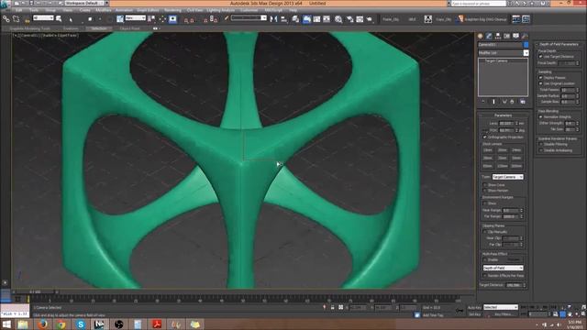The image size is (587, 330).
Task: Open the Material Editor toolbar icon
Action: click(338, 19)
